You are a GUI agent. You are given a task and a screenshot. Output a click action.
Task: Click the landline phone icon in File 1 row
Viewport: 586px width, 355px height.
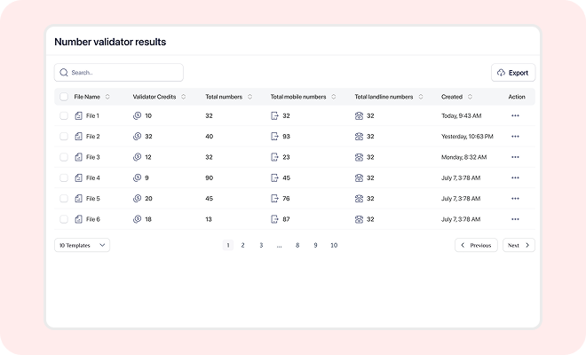point(359,116)
